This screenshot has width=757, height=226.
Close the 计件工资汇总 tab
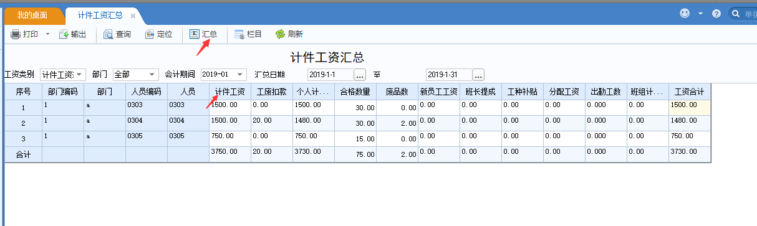tap(133, 16)
